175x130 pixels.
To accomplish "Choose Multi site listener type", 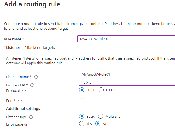I will 101,116.
